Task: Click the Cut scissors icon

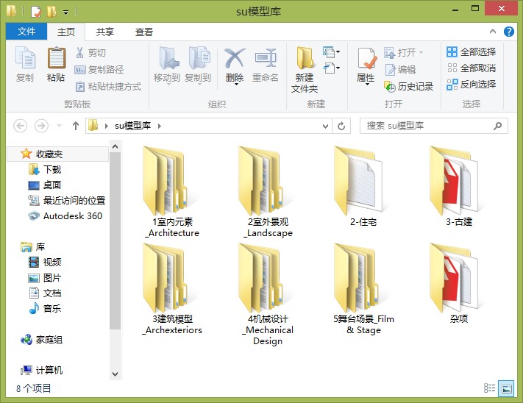Action: 79,52
